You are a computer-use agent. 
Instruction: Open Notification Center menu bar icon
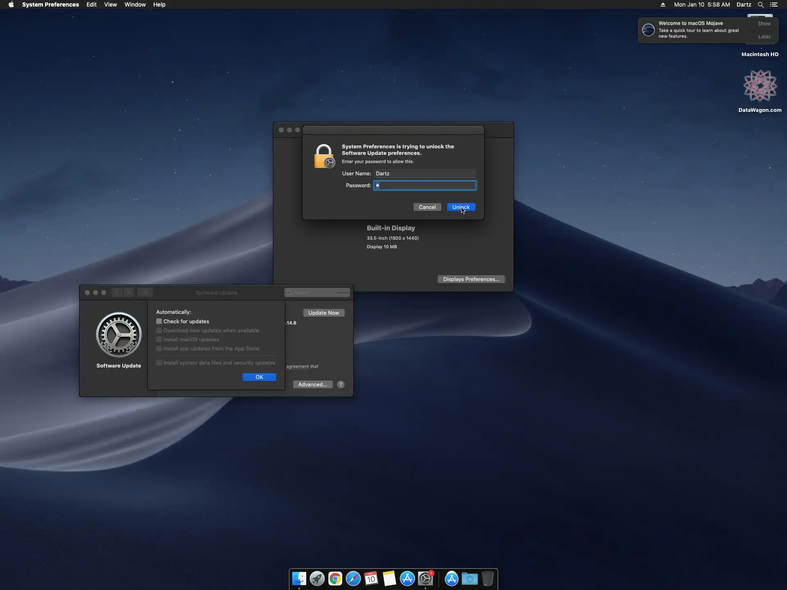pyautogui.click(x=773, y=5)
